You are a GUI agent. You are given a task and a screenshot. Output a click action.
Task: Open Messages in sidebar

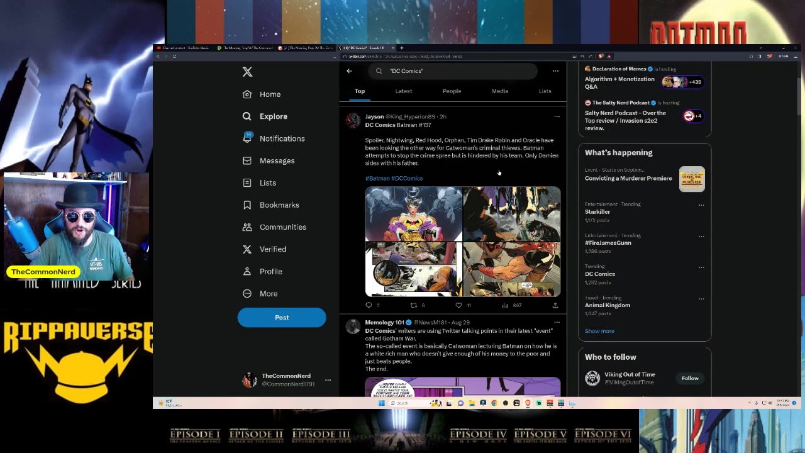point(269,160)
